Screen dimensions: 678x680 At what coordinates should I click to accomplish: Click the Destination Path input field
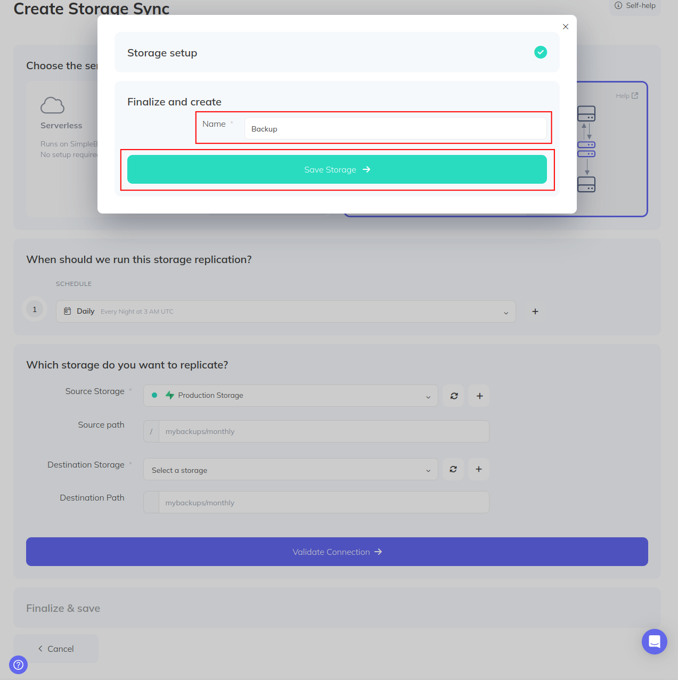[x=324, y=503]
